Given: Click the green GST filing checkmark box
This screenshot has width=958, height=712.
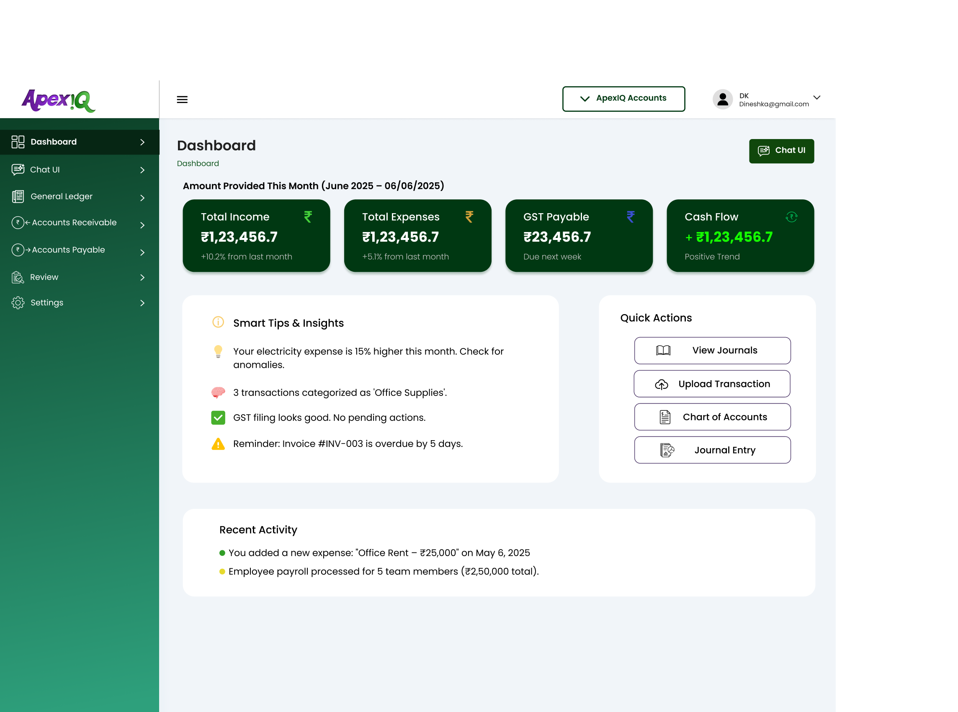Looking at the screenshot, I should [x=219, y=418].
